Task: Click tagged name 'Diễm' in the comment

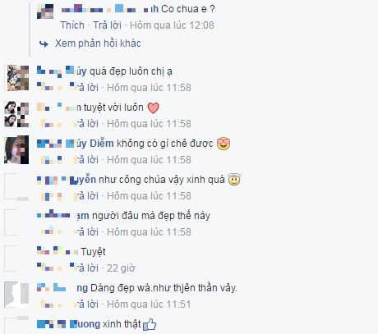Action: coord(102,144)
